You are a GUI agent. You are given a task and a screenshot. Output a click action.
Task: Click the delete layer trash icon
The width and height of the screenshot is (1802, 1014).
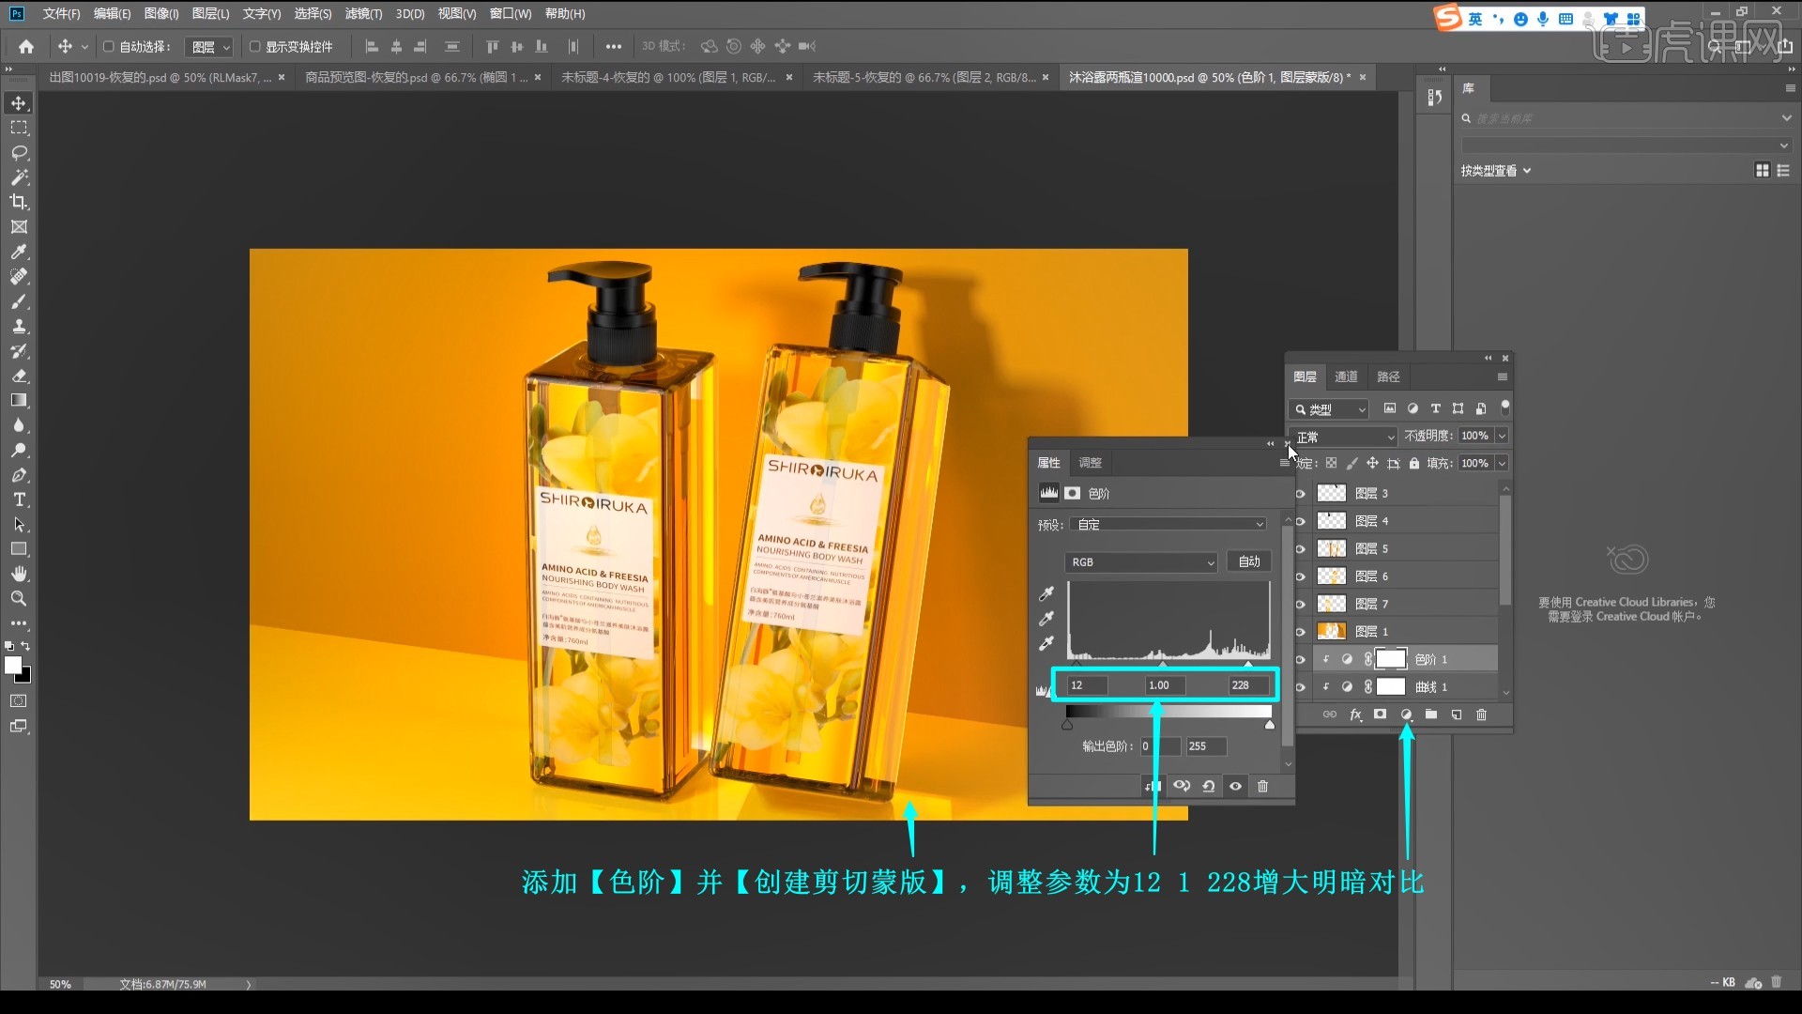coord(1481,714)
